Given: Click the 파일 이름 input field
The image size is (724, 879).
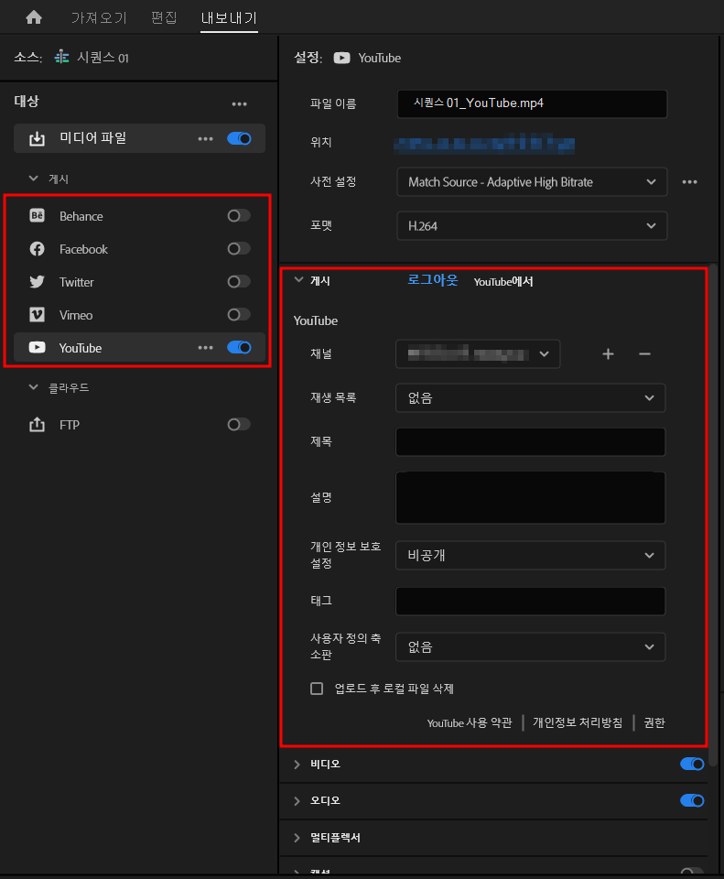Looking at the screenshot, I should pyautogui.click(x=533, y=103).
